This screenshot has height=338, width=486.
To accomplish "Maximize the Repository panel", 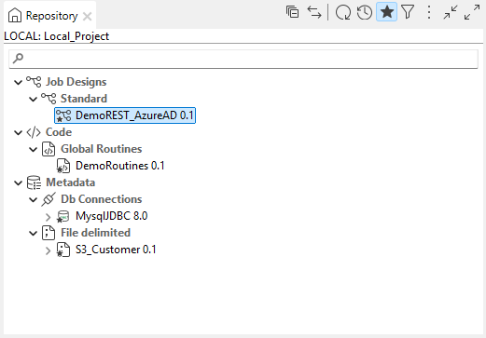I will [x=472, y=12].
